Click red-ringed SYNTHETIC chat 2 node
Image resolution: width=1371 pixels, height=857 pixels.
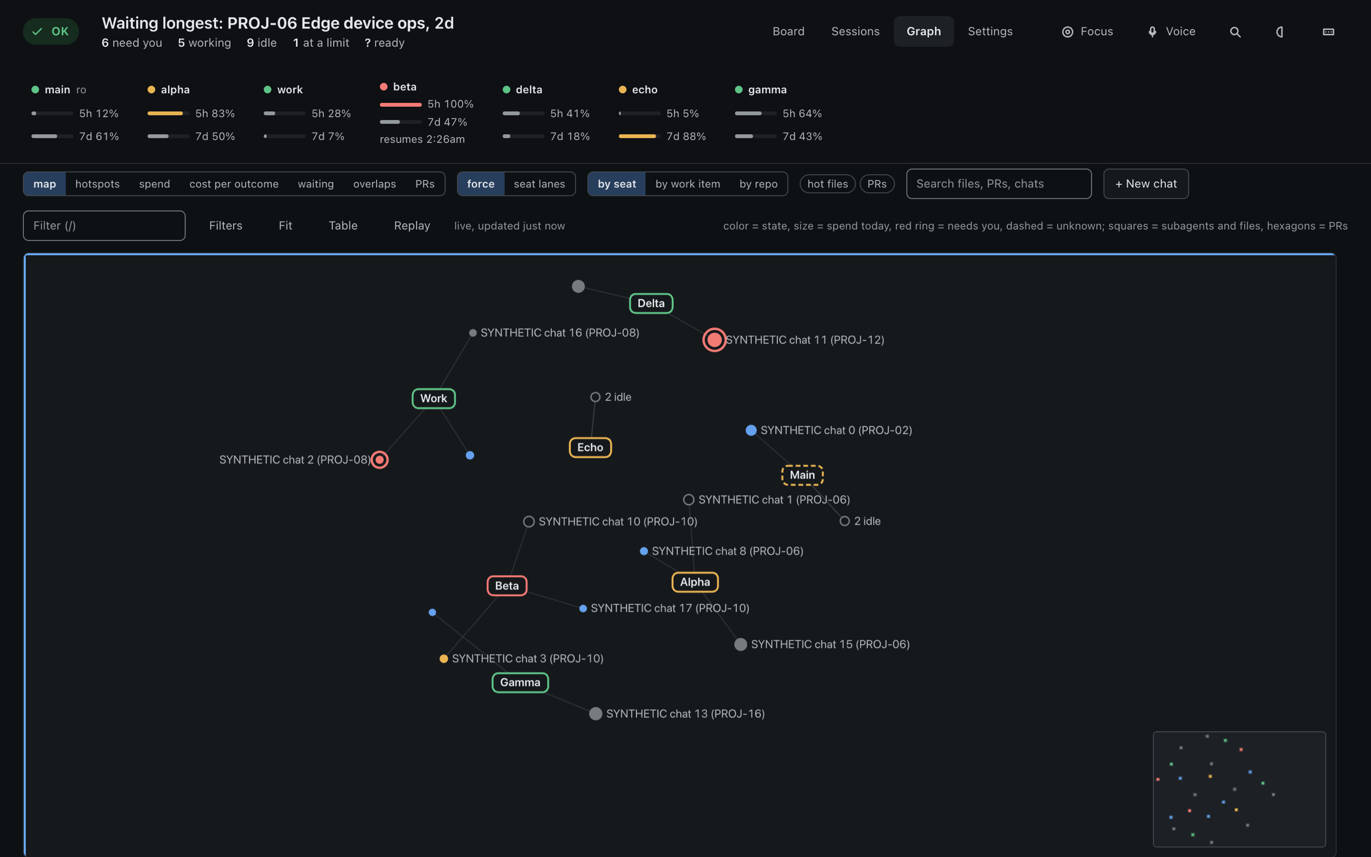pyautogui.click(x=379, y=459)
